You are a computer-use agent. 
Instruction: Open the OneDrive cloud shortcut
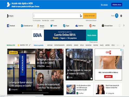[x=77, y=26]
